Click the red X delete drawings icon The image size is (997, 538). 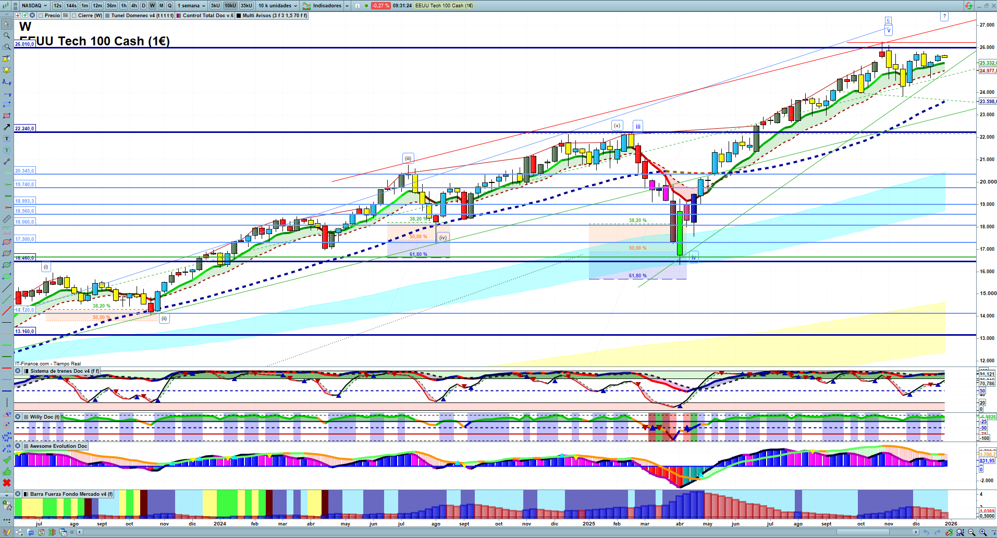coord(7,483)
